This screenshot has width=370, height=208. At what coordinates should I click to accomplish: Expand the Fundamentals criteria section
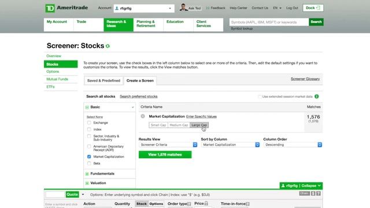[87, 174]
